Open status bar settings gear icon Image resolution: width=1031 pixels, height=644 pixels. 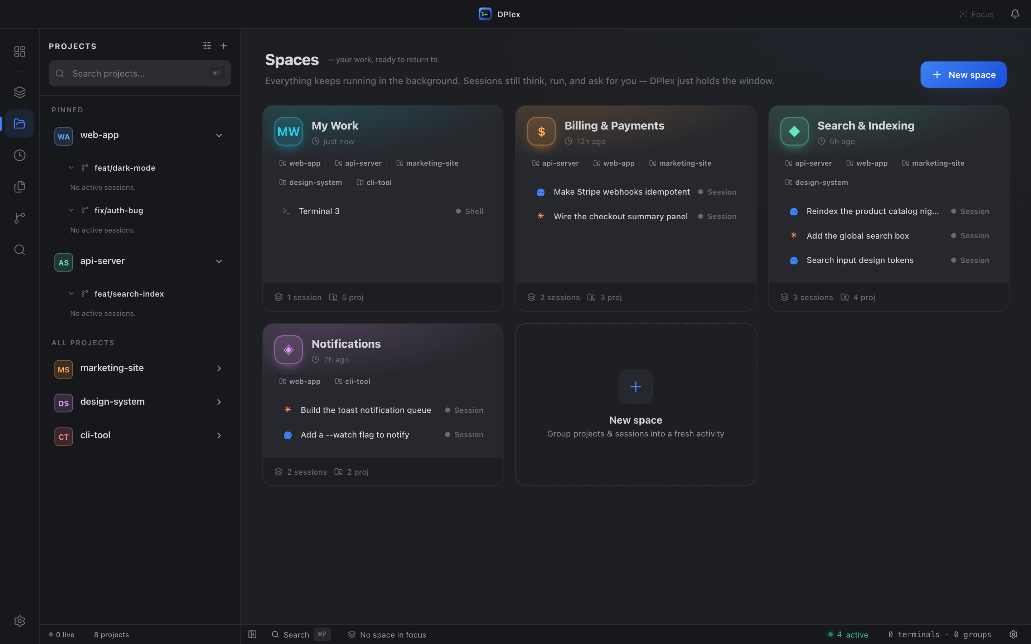click(x=1013, y=634)
